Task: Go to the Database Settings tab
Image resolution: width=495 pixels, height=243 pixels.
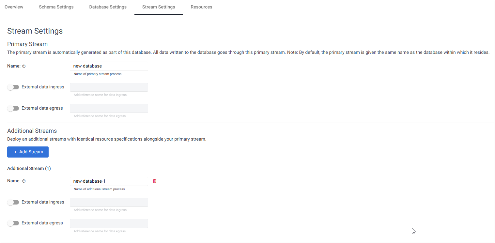Action: [x=108, y=7]
